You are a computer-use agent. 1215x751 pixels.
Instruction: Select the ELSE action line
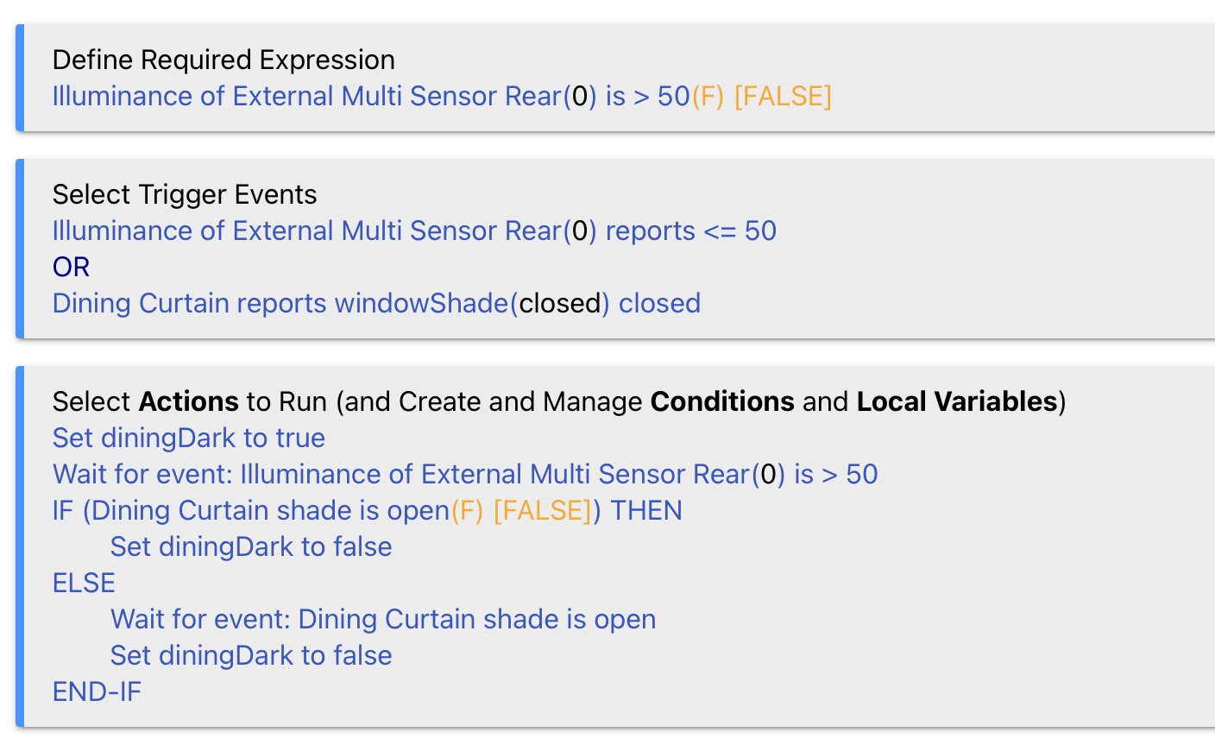point(84,583)
